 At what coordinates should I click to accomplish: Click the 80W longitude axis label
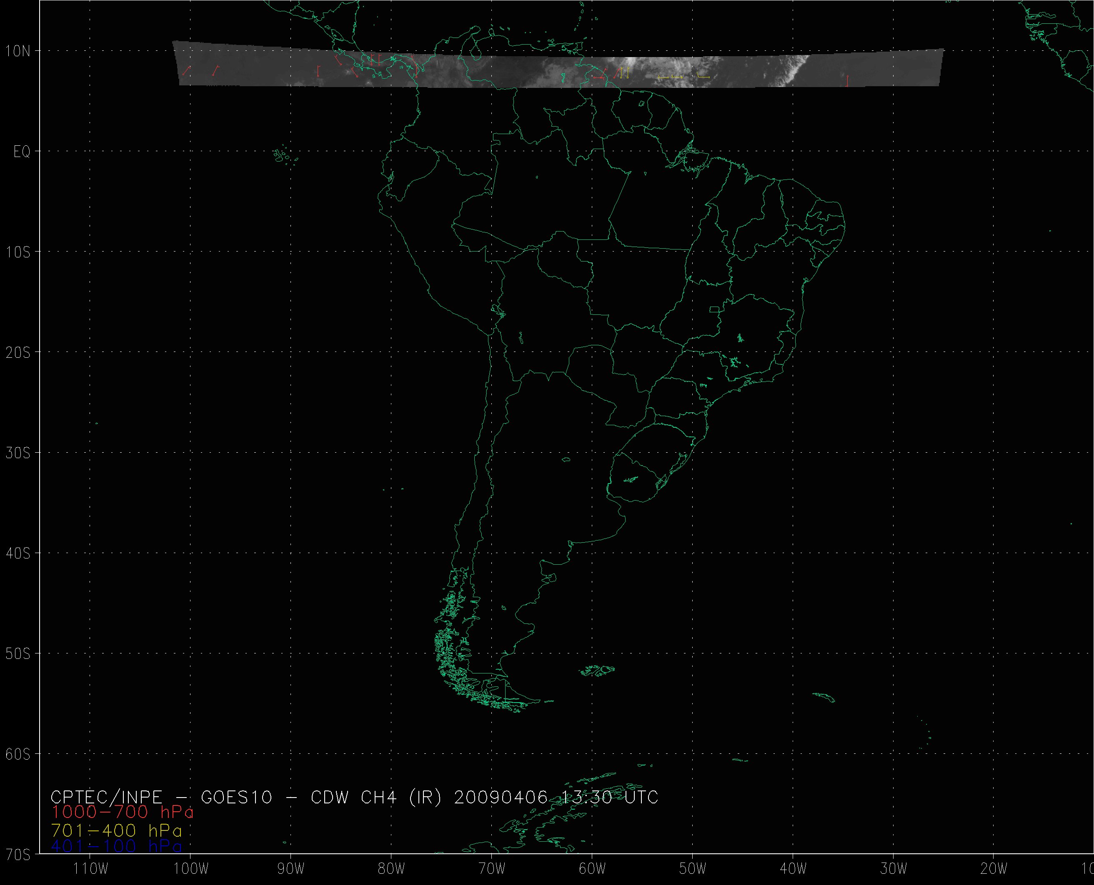pyautogui.click(x=392, y=869)
